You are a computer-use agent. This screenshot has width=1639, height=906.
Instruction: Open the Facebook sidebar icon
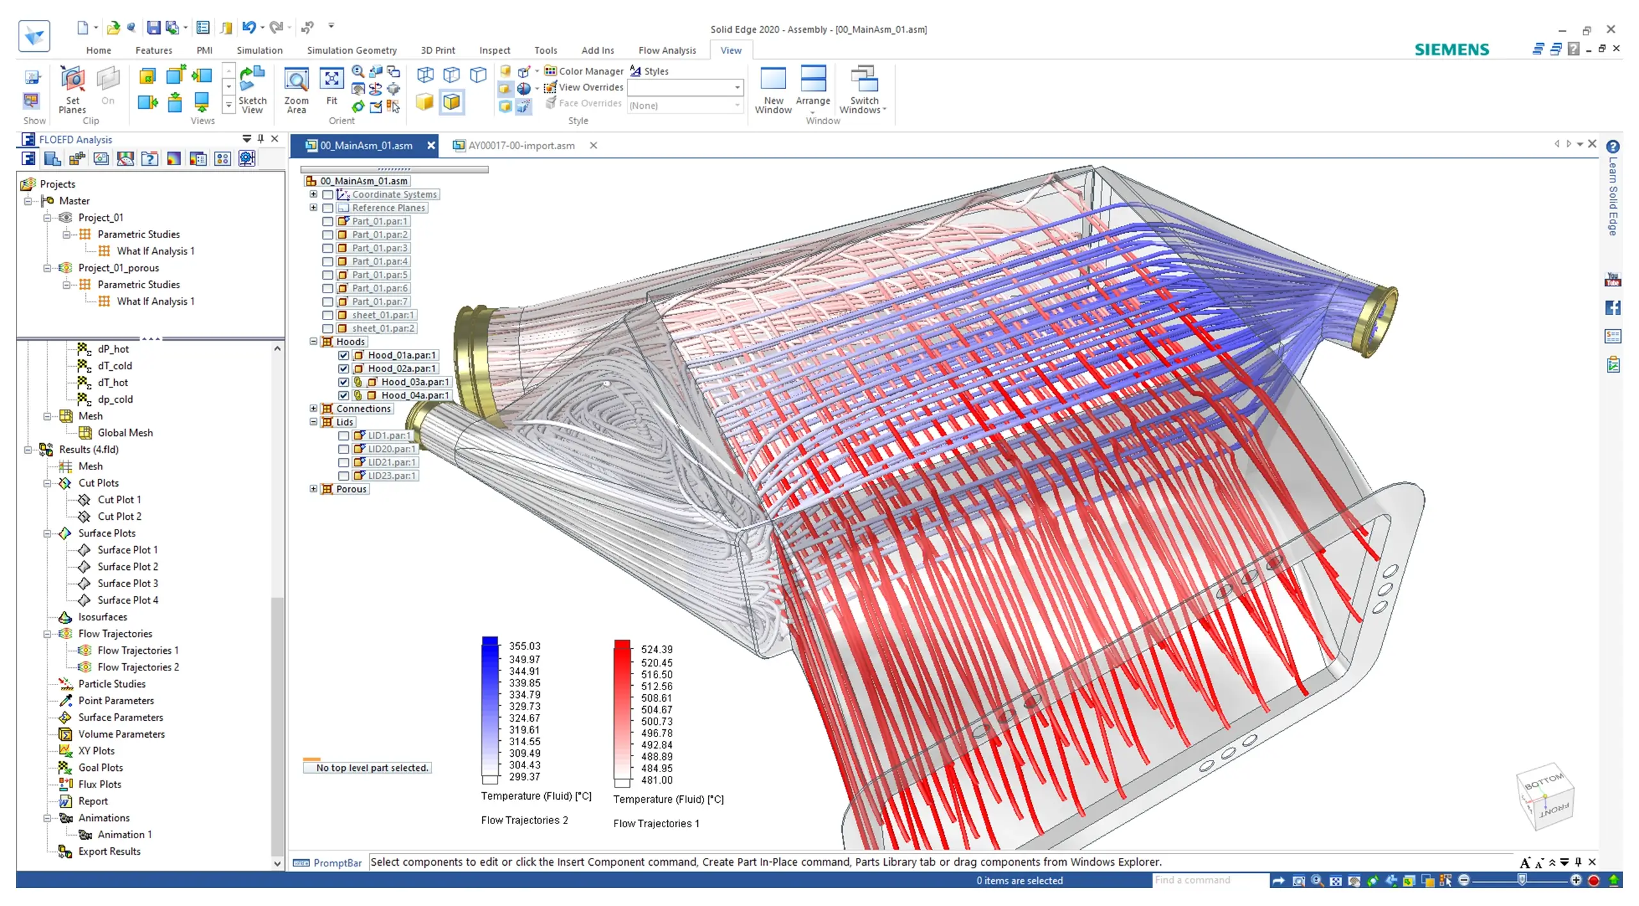click(1613, 308)
